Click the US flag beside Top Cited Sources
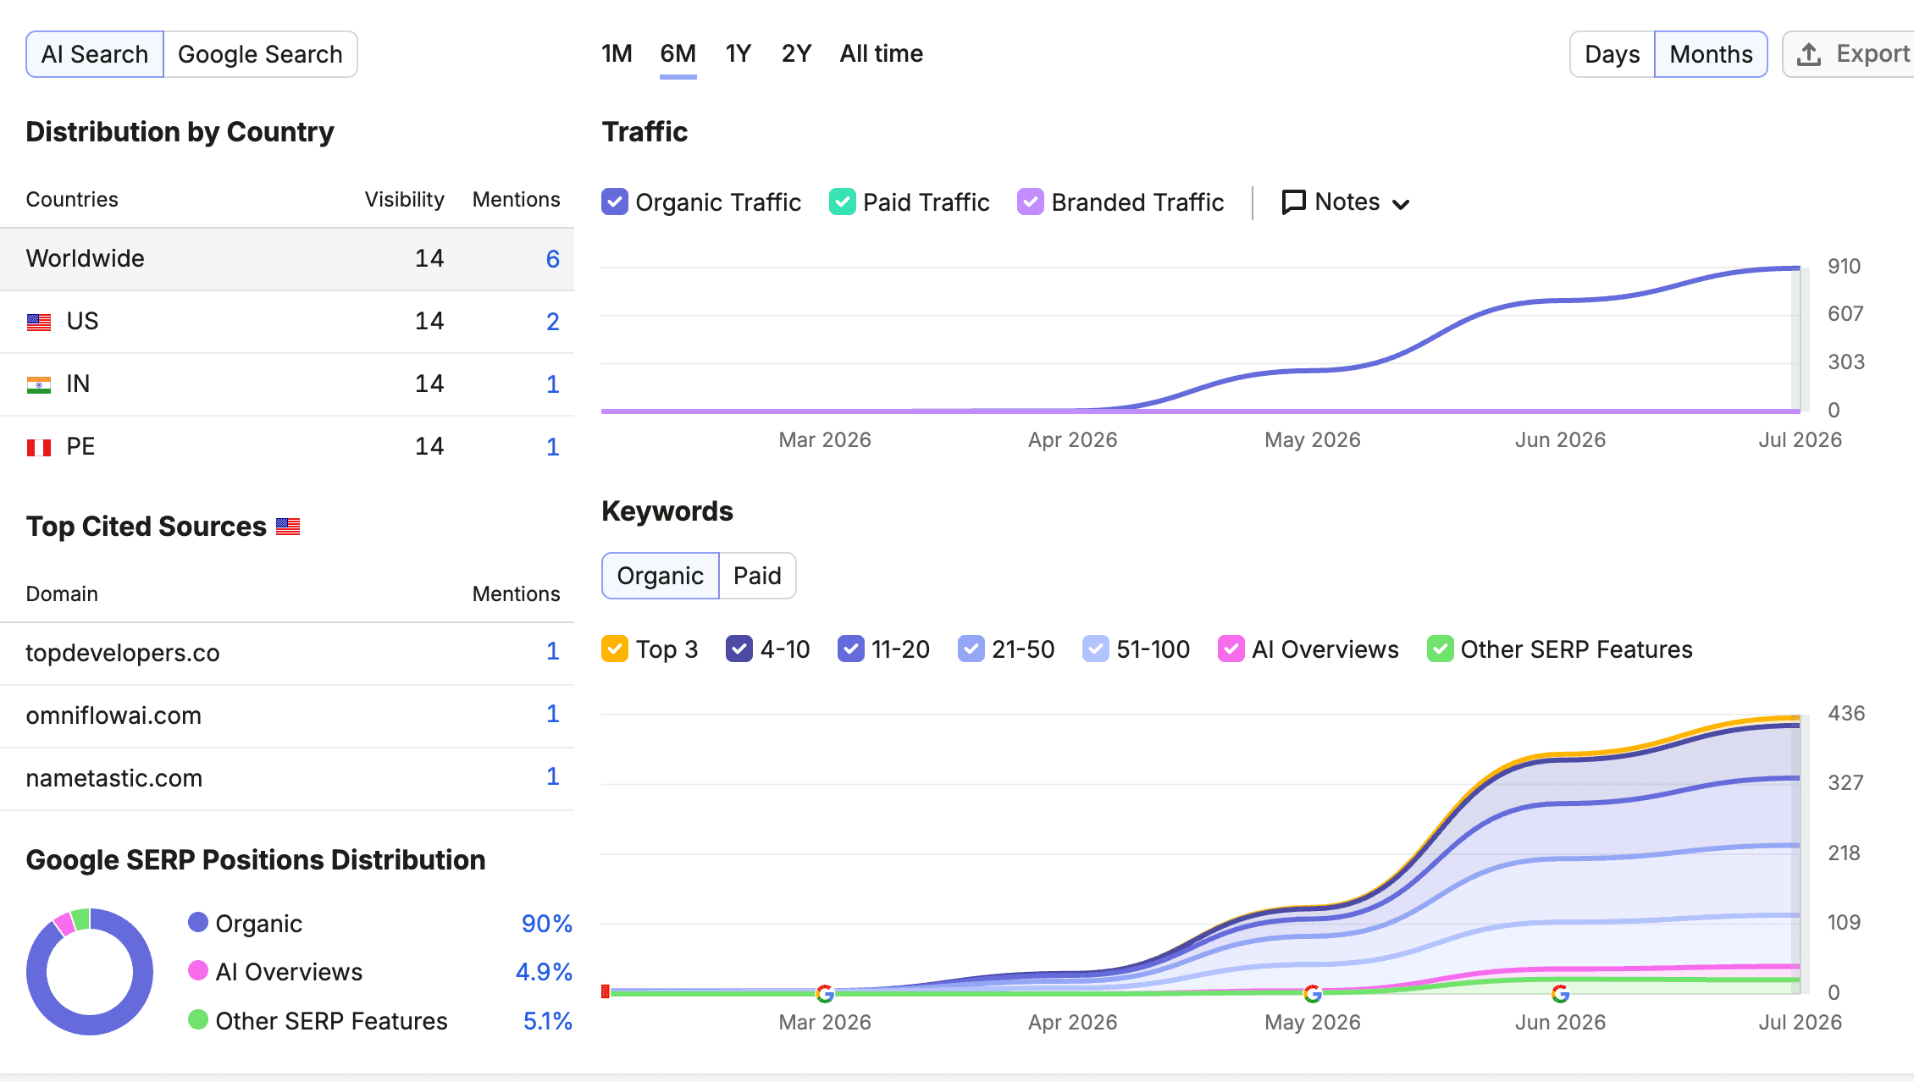 tap(288, 527)
